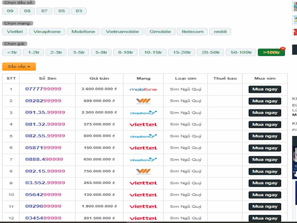Select the 1-2tr price range

point(33,52)
